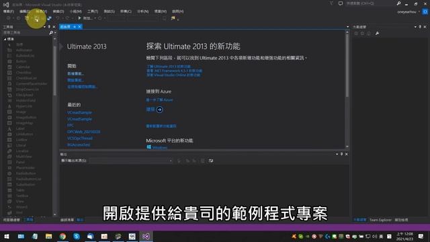Switch to the 錯誤清單 bottom tab

coord(67,220)
